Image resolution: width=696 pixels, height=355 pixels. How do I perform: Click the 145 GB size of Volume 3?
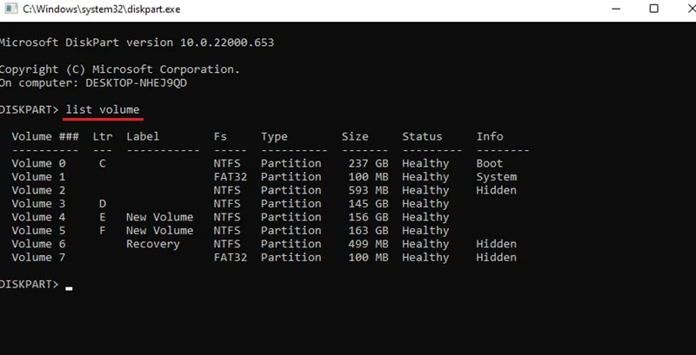(368, 204)
